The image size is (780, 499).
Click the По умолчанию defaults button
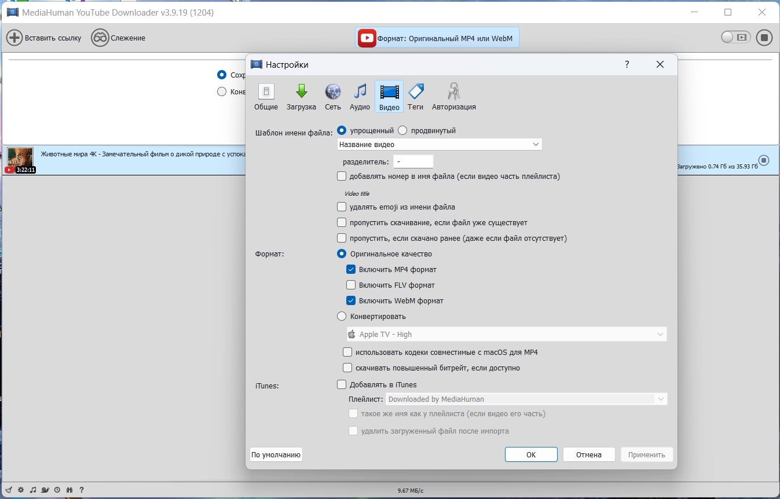(276, 455)
